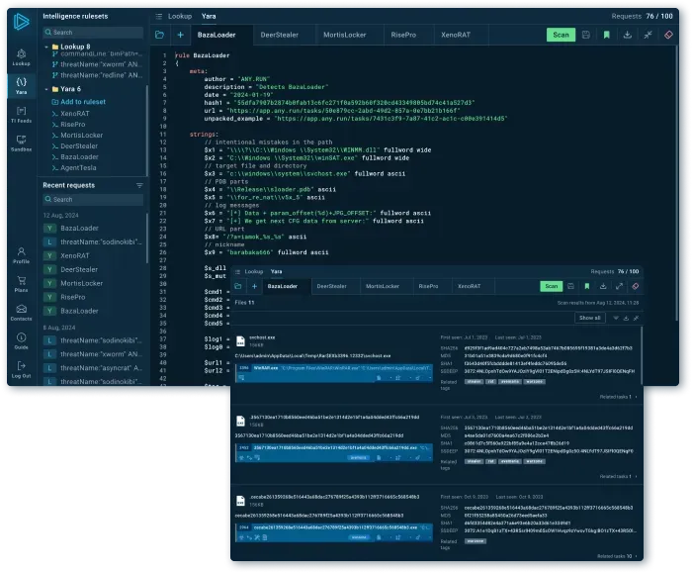Bookmark the rule with the green bookmark icon
This screenshot has width=692, height=573.
point(606,35)
